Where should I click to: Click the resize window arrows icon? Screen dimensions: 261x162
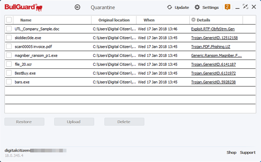click(245, 7)
